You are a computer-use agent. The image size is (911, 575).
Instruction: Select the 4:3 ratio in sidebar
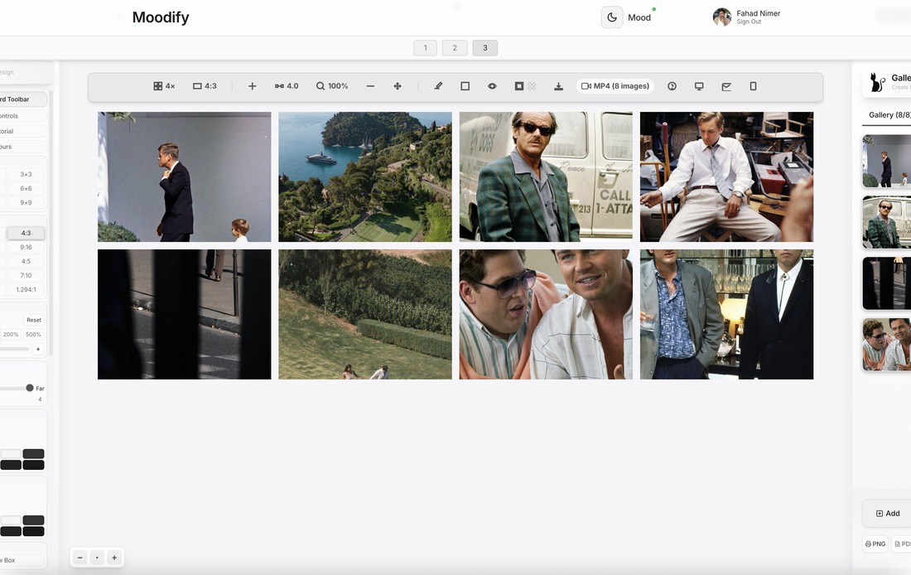coord(26,233)
